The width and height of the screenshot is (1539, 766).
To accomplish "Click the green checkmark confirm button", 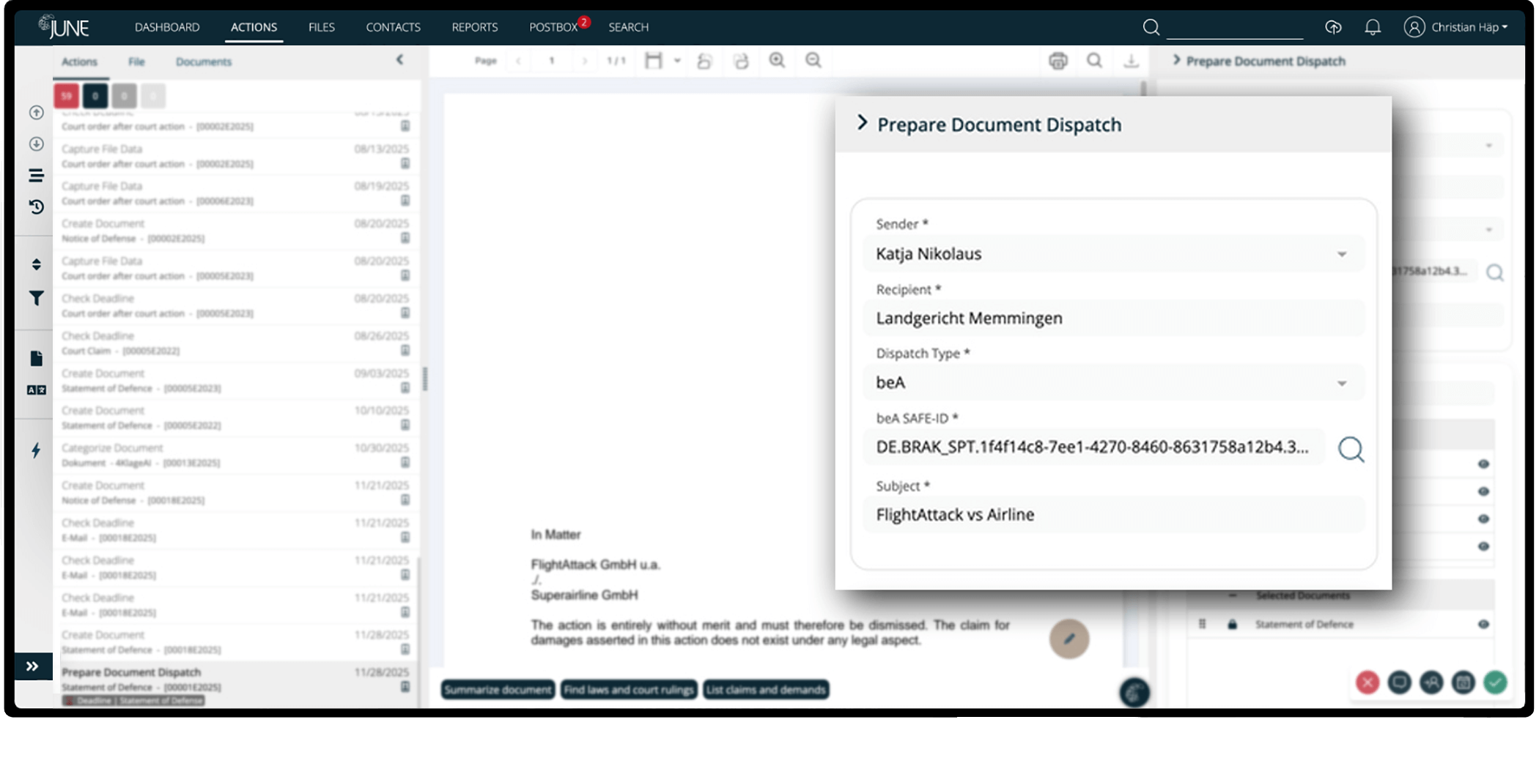I will tap(1495, 683).
